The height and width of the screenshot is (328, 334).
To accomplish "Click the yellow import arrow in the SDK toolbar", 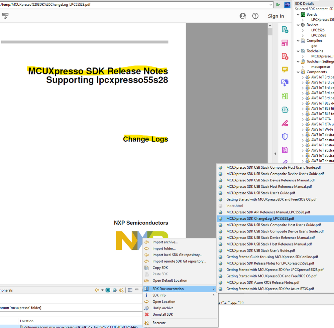I will [x=97, y=290].
